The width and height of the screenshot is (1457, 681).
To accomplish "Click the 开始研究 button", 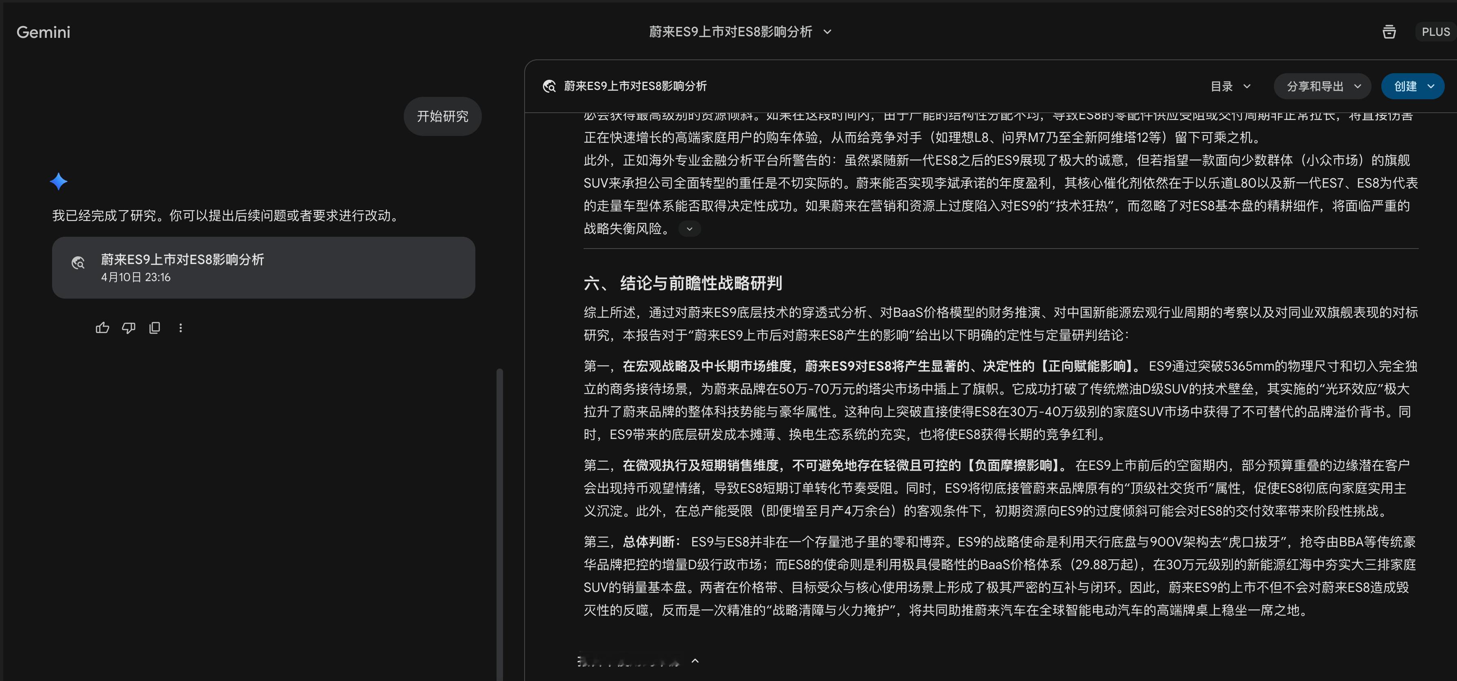I will (x=442, y=116).
